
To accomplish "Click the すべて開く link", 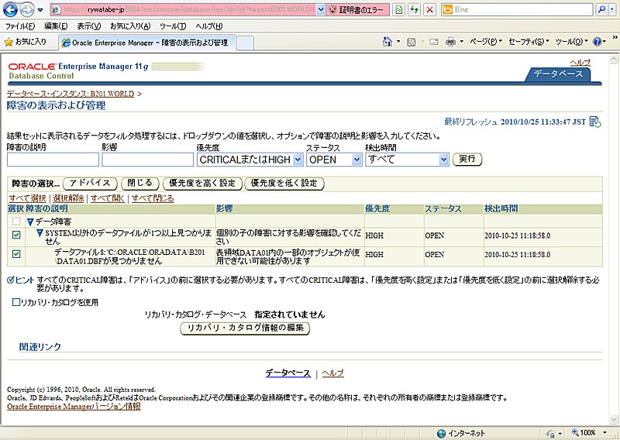I will pos(107,198).
